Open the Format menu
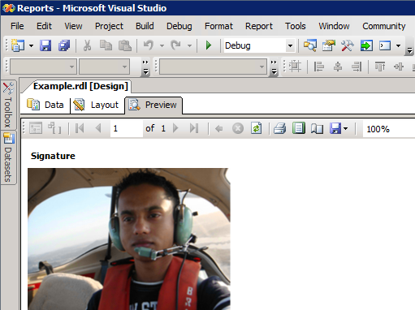This screenshot has height=310, width=415. pyautogui.click(x=218, y=26)
